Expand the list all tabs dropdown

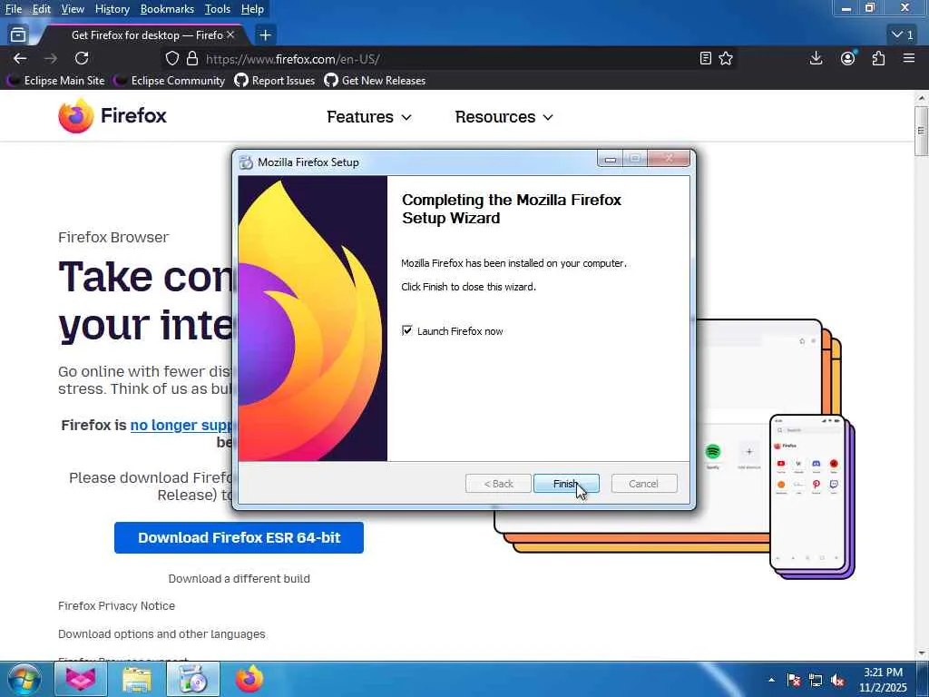click(903, 35)
